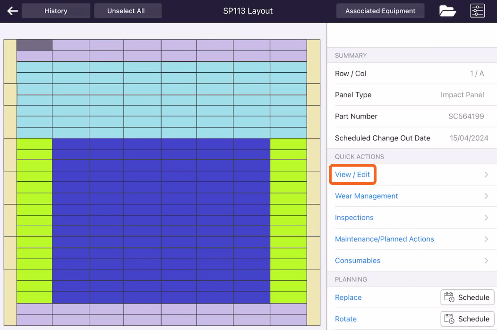This screenshot has height=330, width=497.
Task: Open Associated Equipment
Action: pyautogui.click(x=380, y=11)
